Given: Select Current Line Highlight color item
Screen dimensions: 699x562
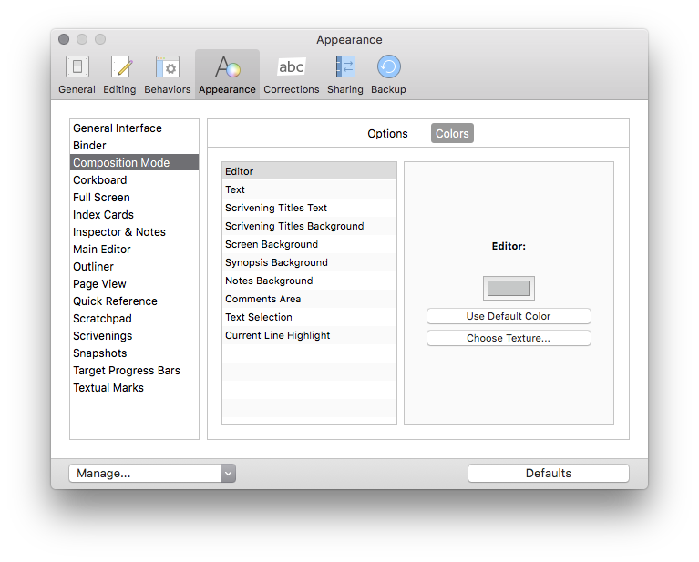Looking at the screenshot, I should (x=309, y=335).
